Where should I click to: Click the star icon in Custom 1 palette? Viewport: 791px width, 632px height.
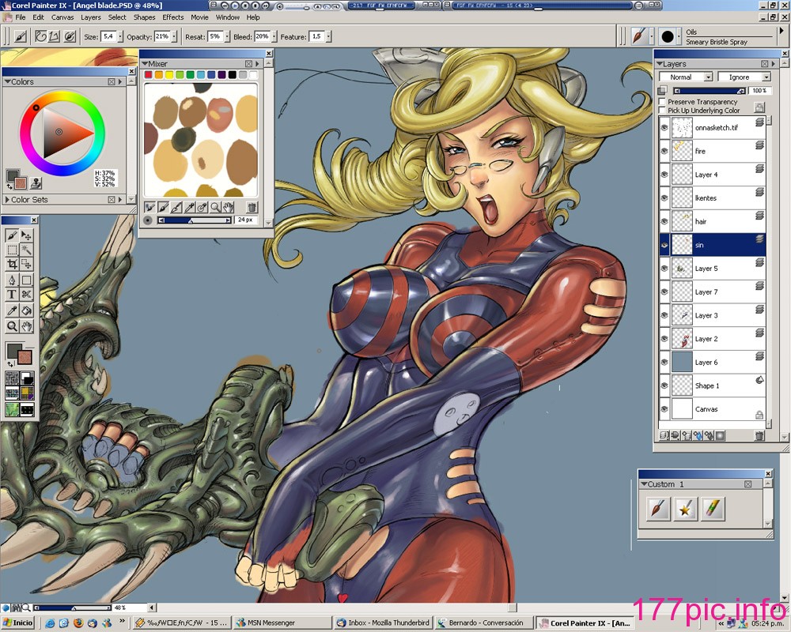click(684, 509)
